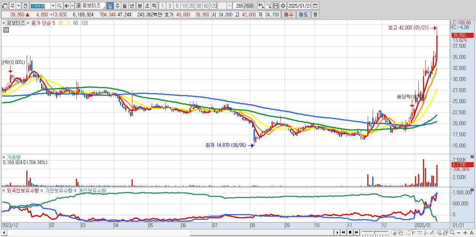This screenshot has width=476, height=237.
Task: Click the plus zoom-in icon
Action: 465,233
